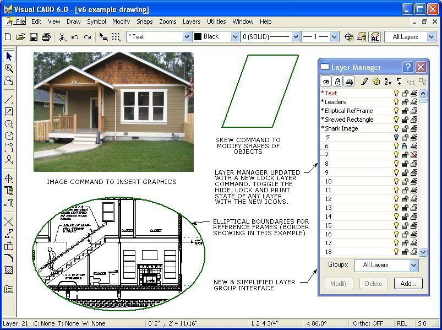The width and height of the screenshot is (442, 330).
Task: Toggle lock icon of layer 6
Action: (405, 146)
